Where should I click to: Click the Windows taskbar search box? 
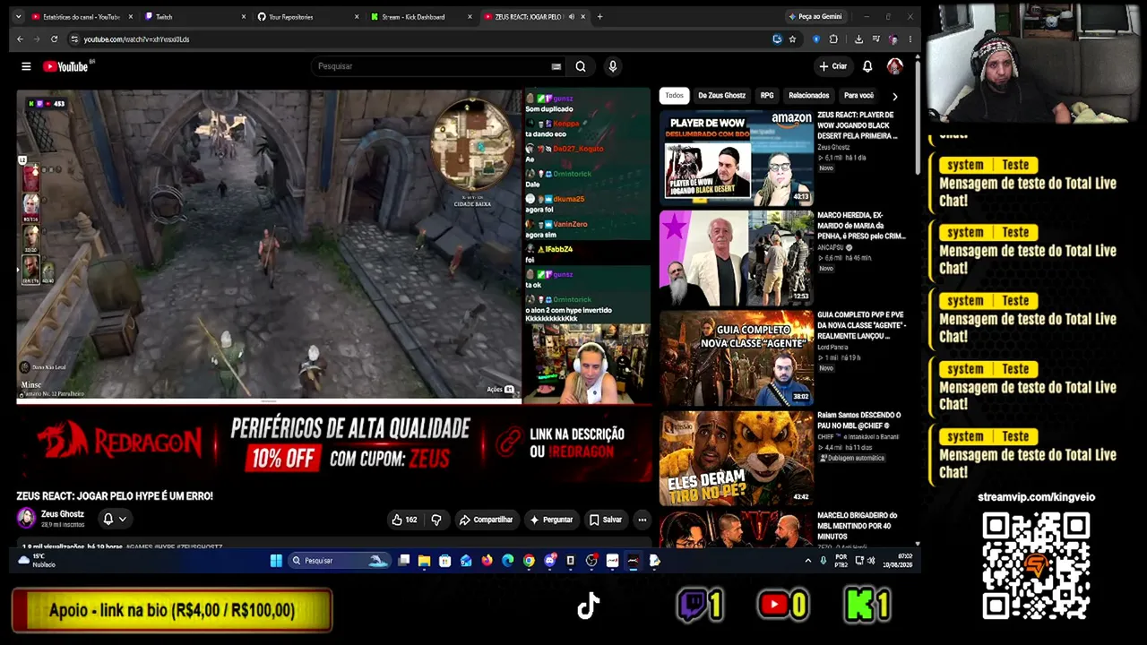click(x=341, y=561)
